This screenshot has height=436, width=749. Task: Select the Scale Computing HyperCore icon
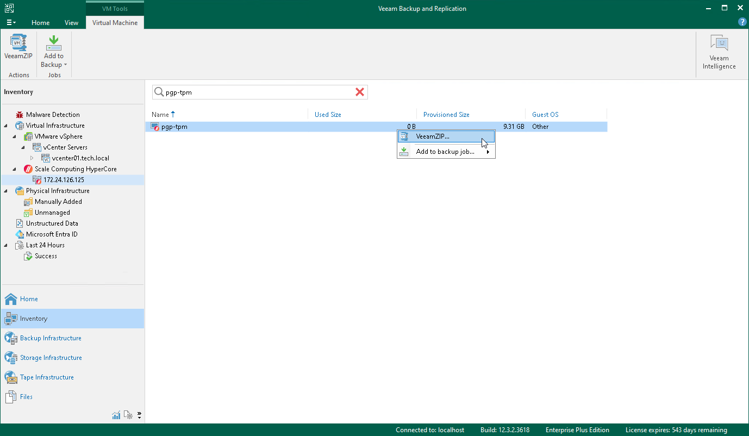(28, 169)
